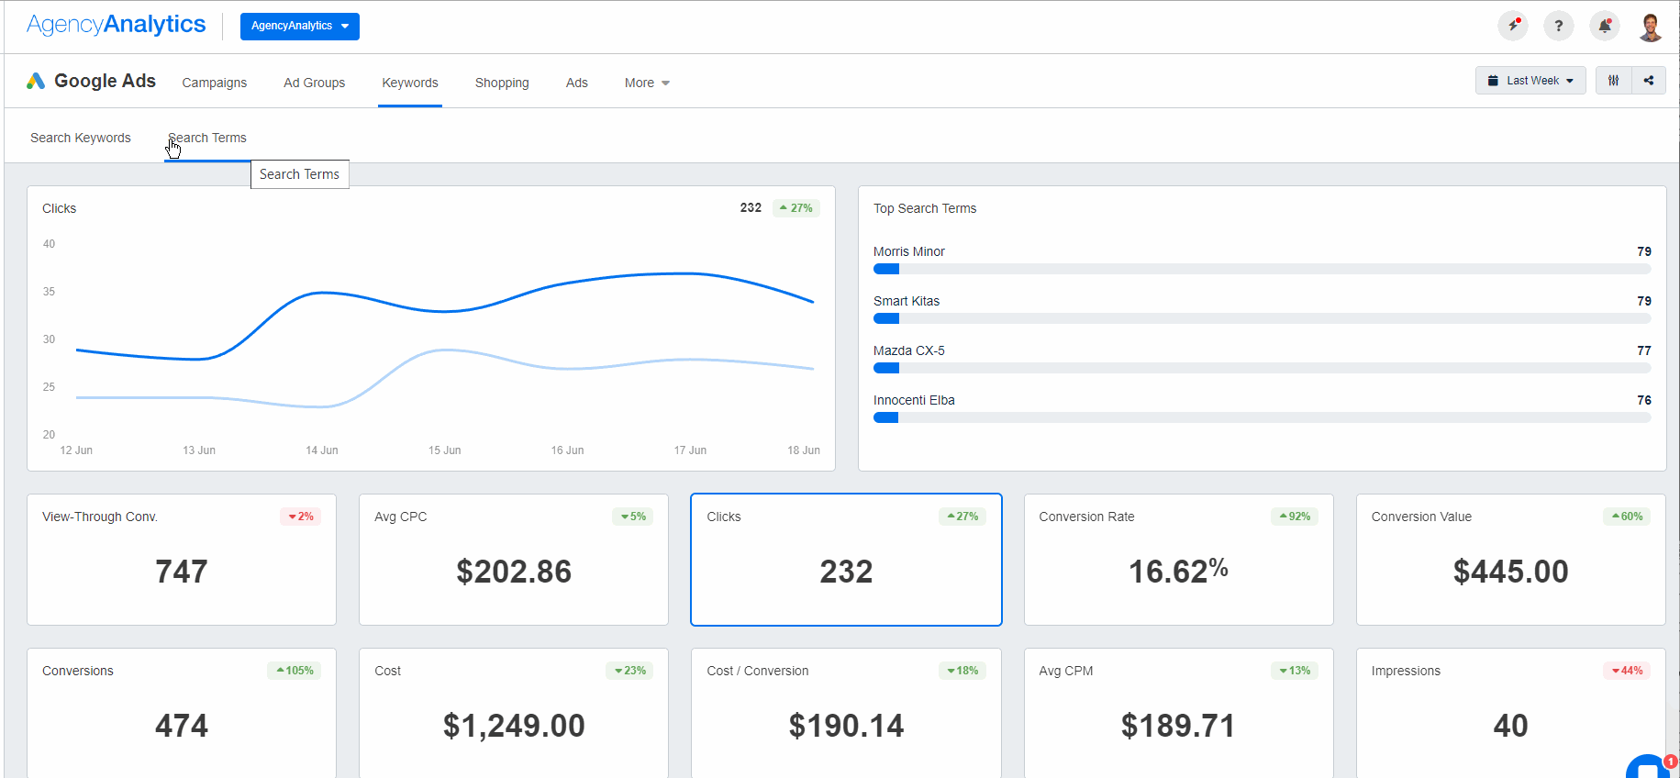Click the Smart Kitas progress bar
This screenshot has height=778, width=1680.
coord(1262,319)
